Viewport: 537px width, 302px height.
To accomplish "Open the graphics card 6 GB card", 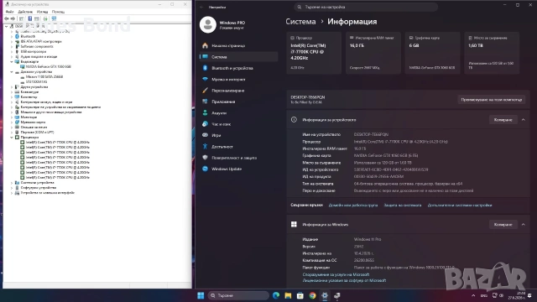I will pyautogui.click(x=432, y=53).
